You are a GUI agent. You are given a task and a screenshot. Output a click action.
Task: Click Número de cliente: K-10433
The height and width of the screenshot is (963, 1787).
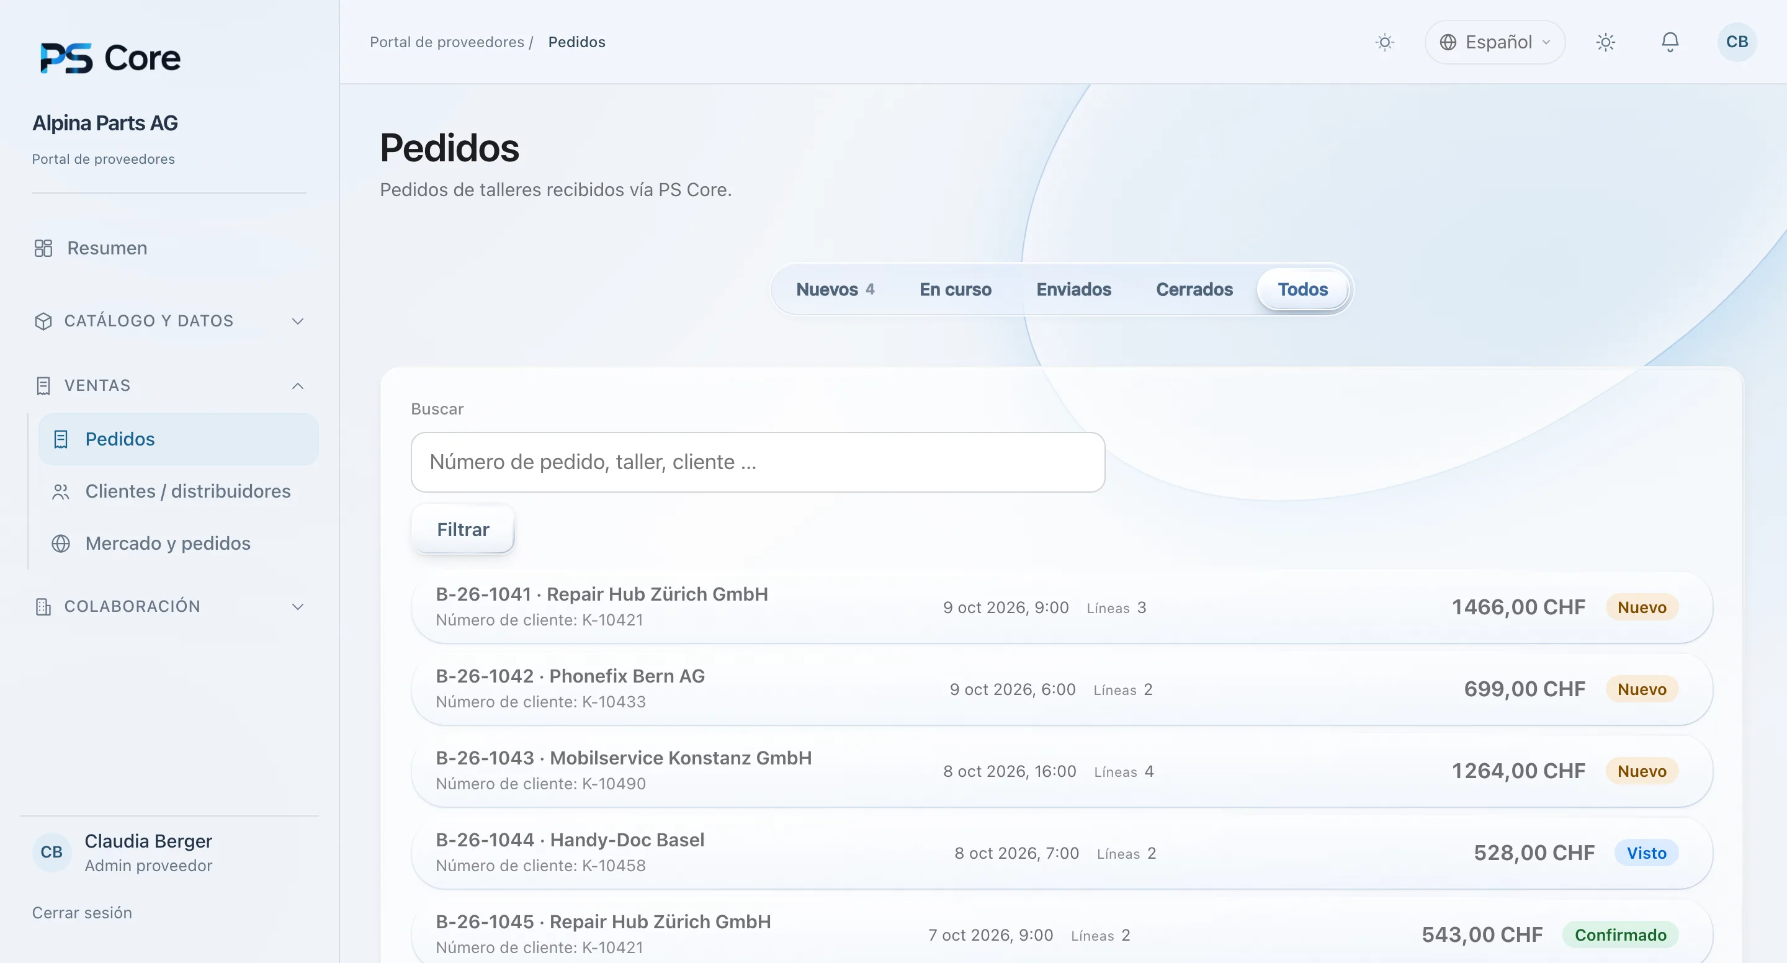[540, 702]
